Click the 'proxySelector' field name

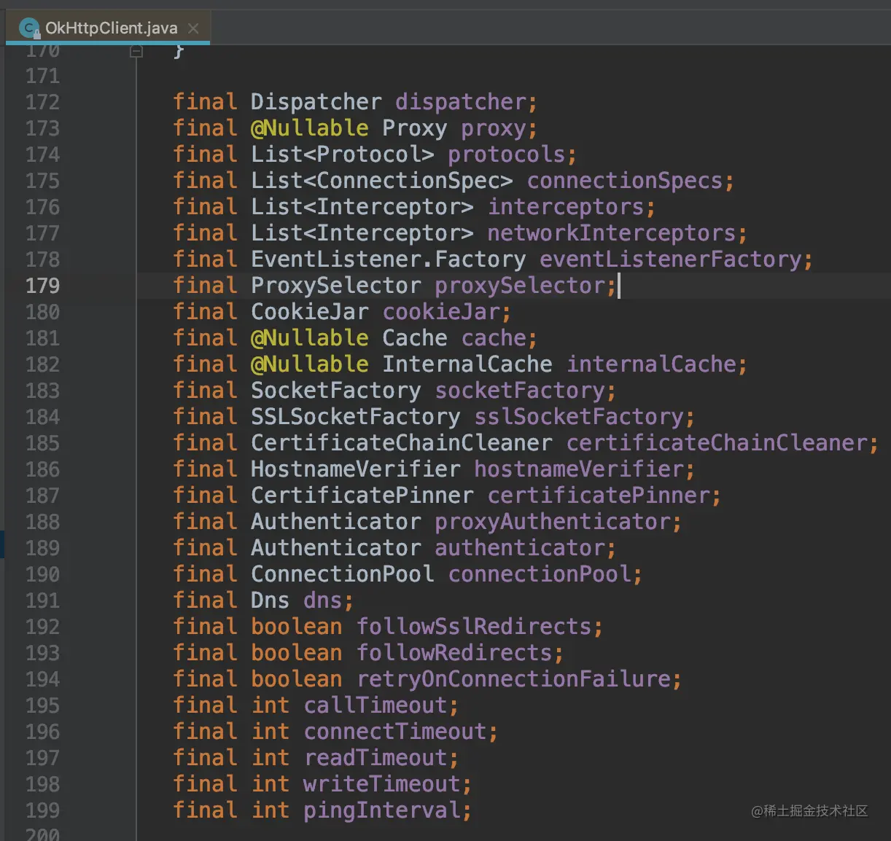tap(520, 286)
